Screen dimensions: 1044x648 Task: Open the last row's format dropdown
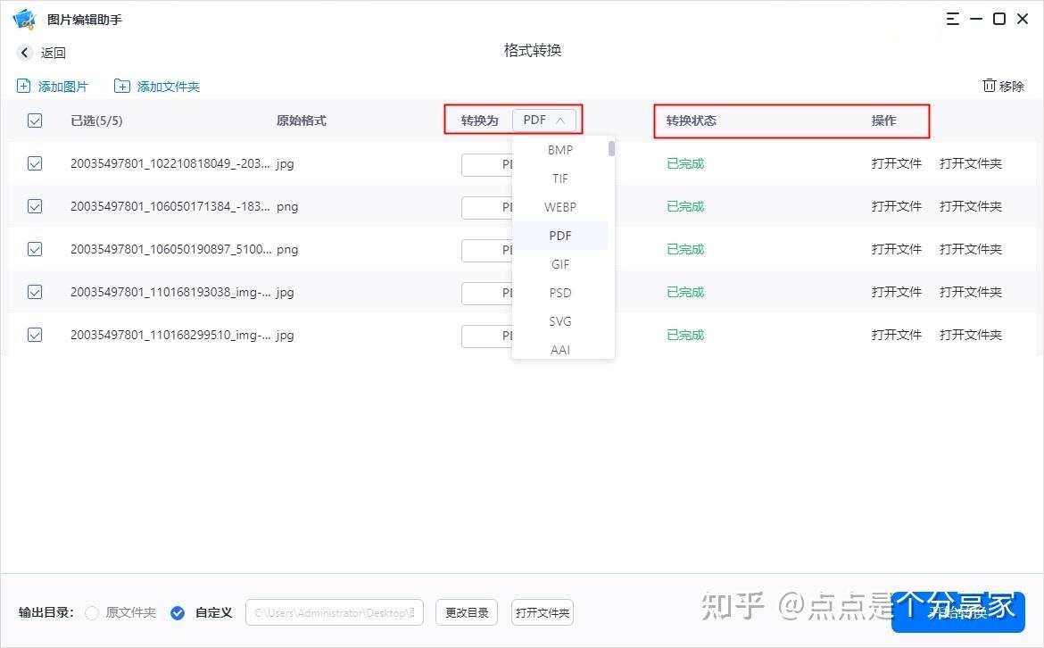(486, 336)
